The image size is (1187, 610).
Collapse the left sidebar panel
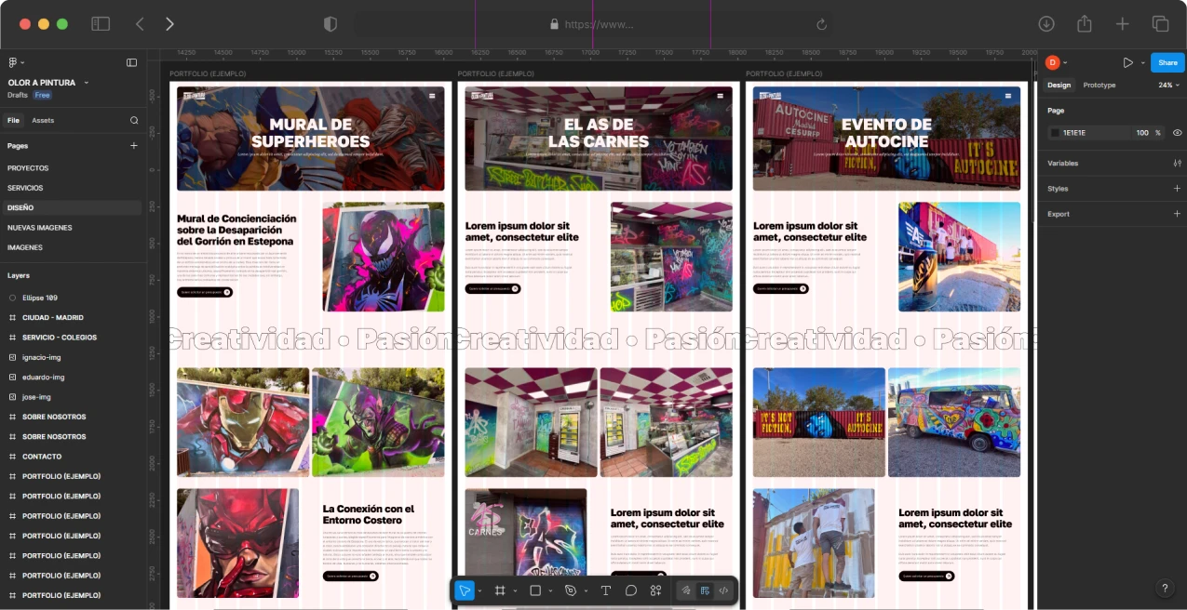pos(131,62)
